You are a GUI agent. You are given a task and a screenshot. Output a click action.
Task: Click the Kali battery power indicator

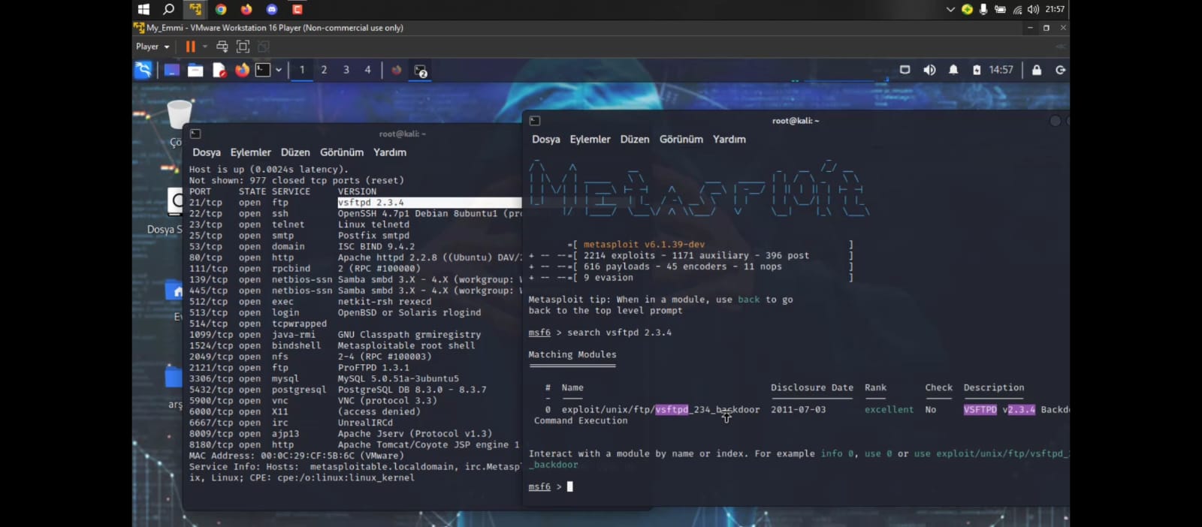977,70
